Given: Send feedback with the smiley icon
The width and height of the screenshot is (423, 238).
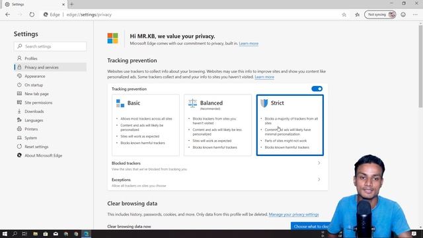Looking at the screenshot, I should (403, 15).
